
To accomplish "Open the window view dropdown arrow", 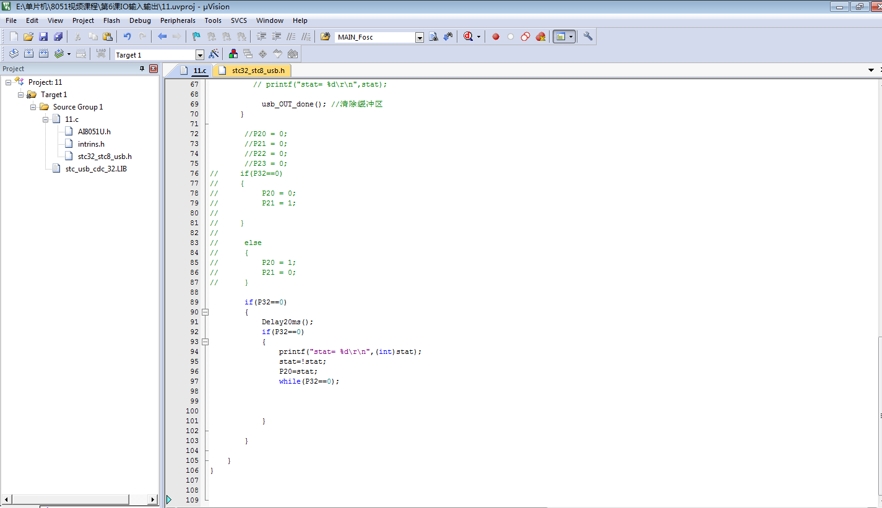I will (571, 37).
